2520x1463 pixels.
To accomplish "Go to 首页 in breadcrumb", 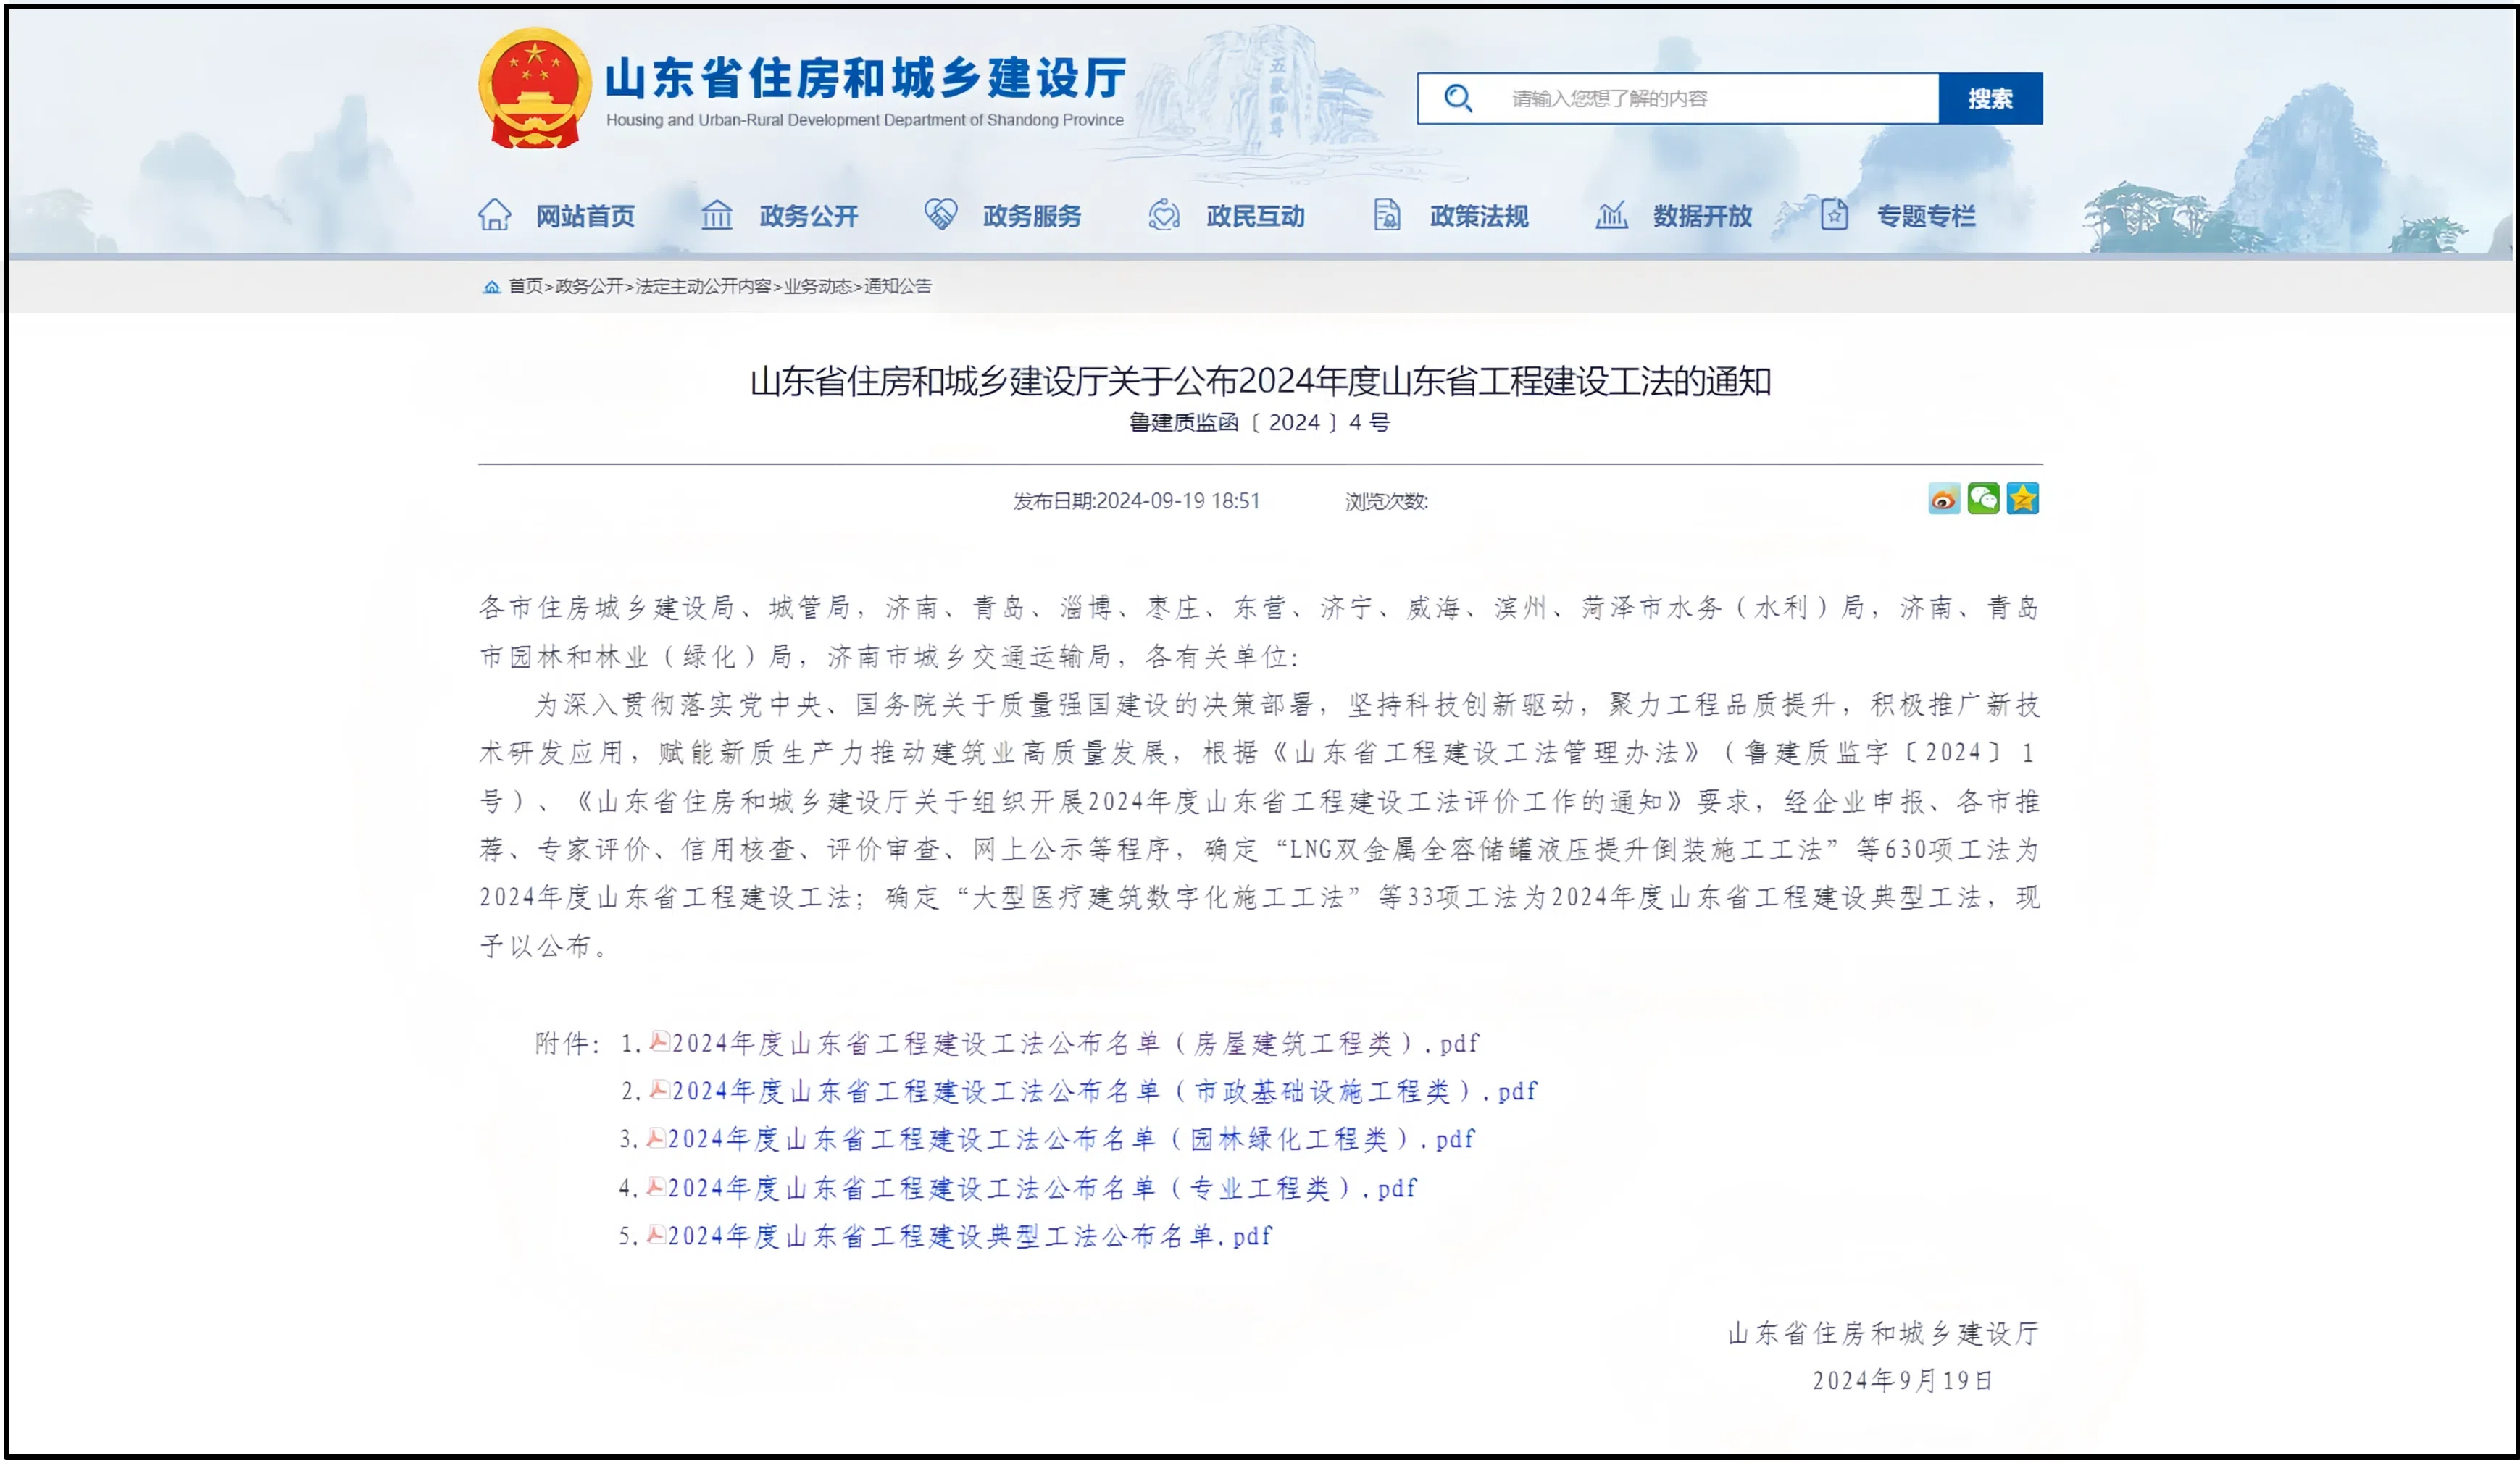I will tap(525, 287).
